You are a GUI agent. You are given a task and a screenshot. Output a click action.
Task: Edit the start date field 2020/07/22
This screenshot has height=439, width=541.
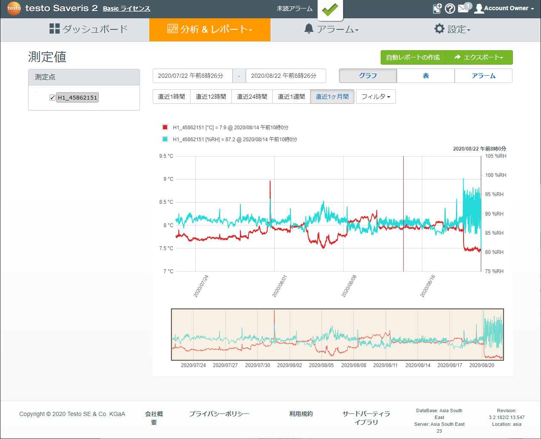193,76
